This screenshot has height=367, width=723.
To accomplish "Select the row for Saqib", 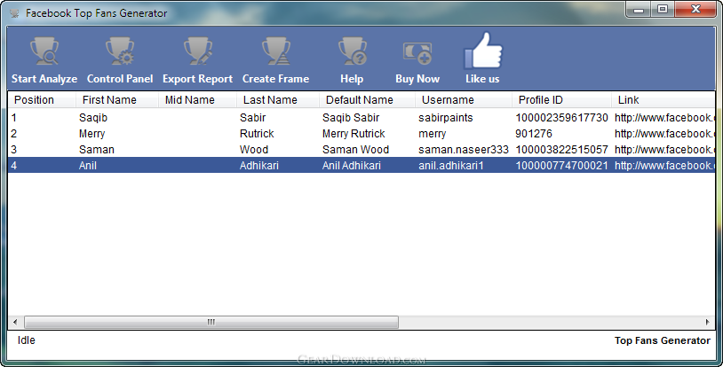I will 361,118.
